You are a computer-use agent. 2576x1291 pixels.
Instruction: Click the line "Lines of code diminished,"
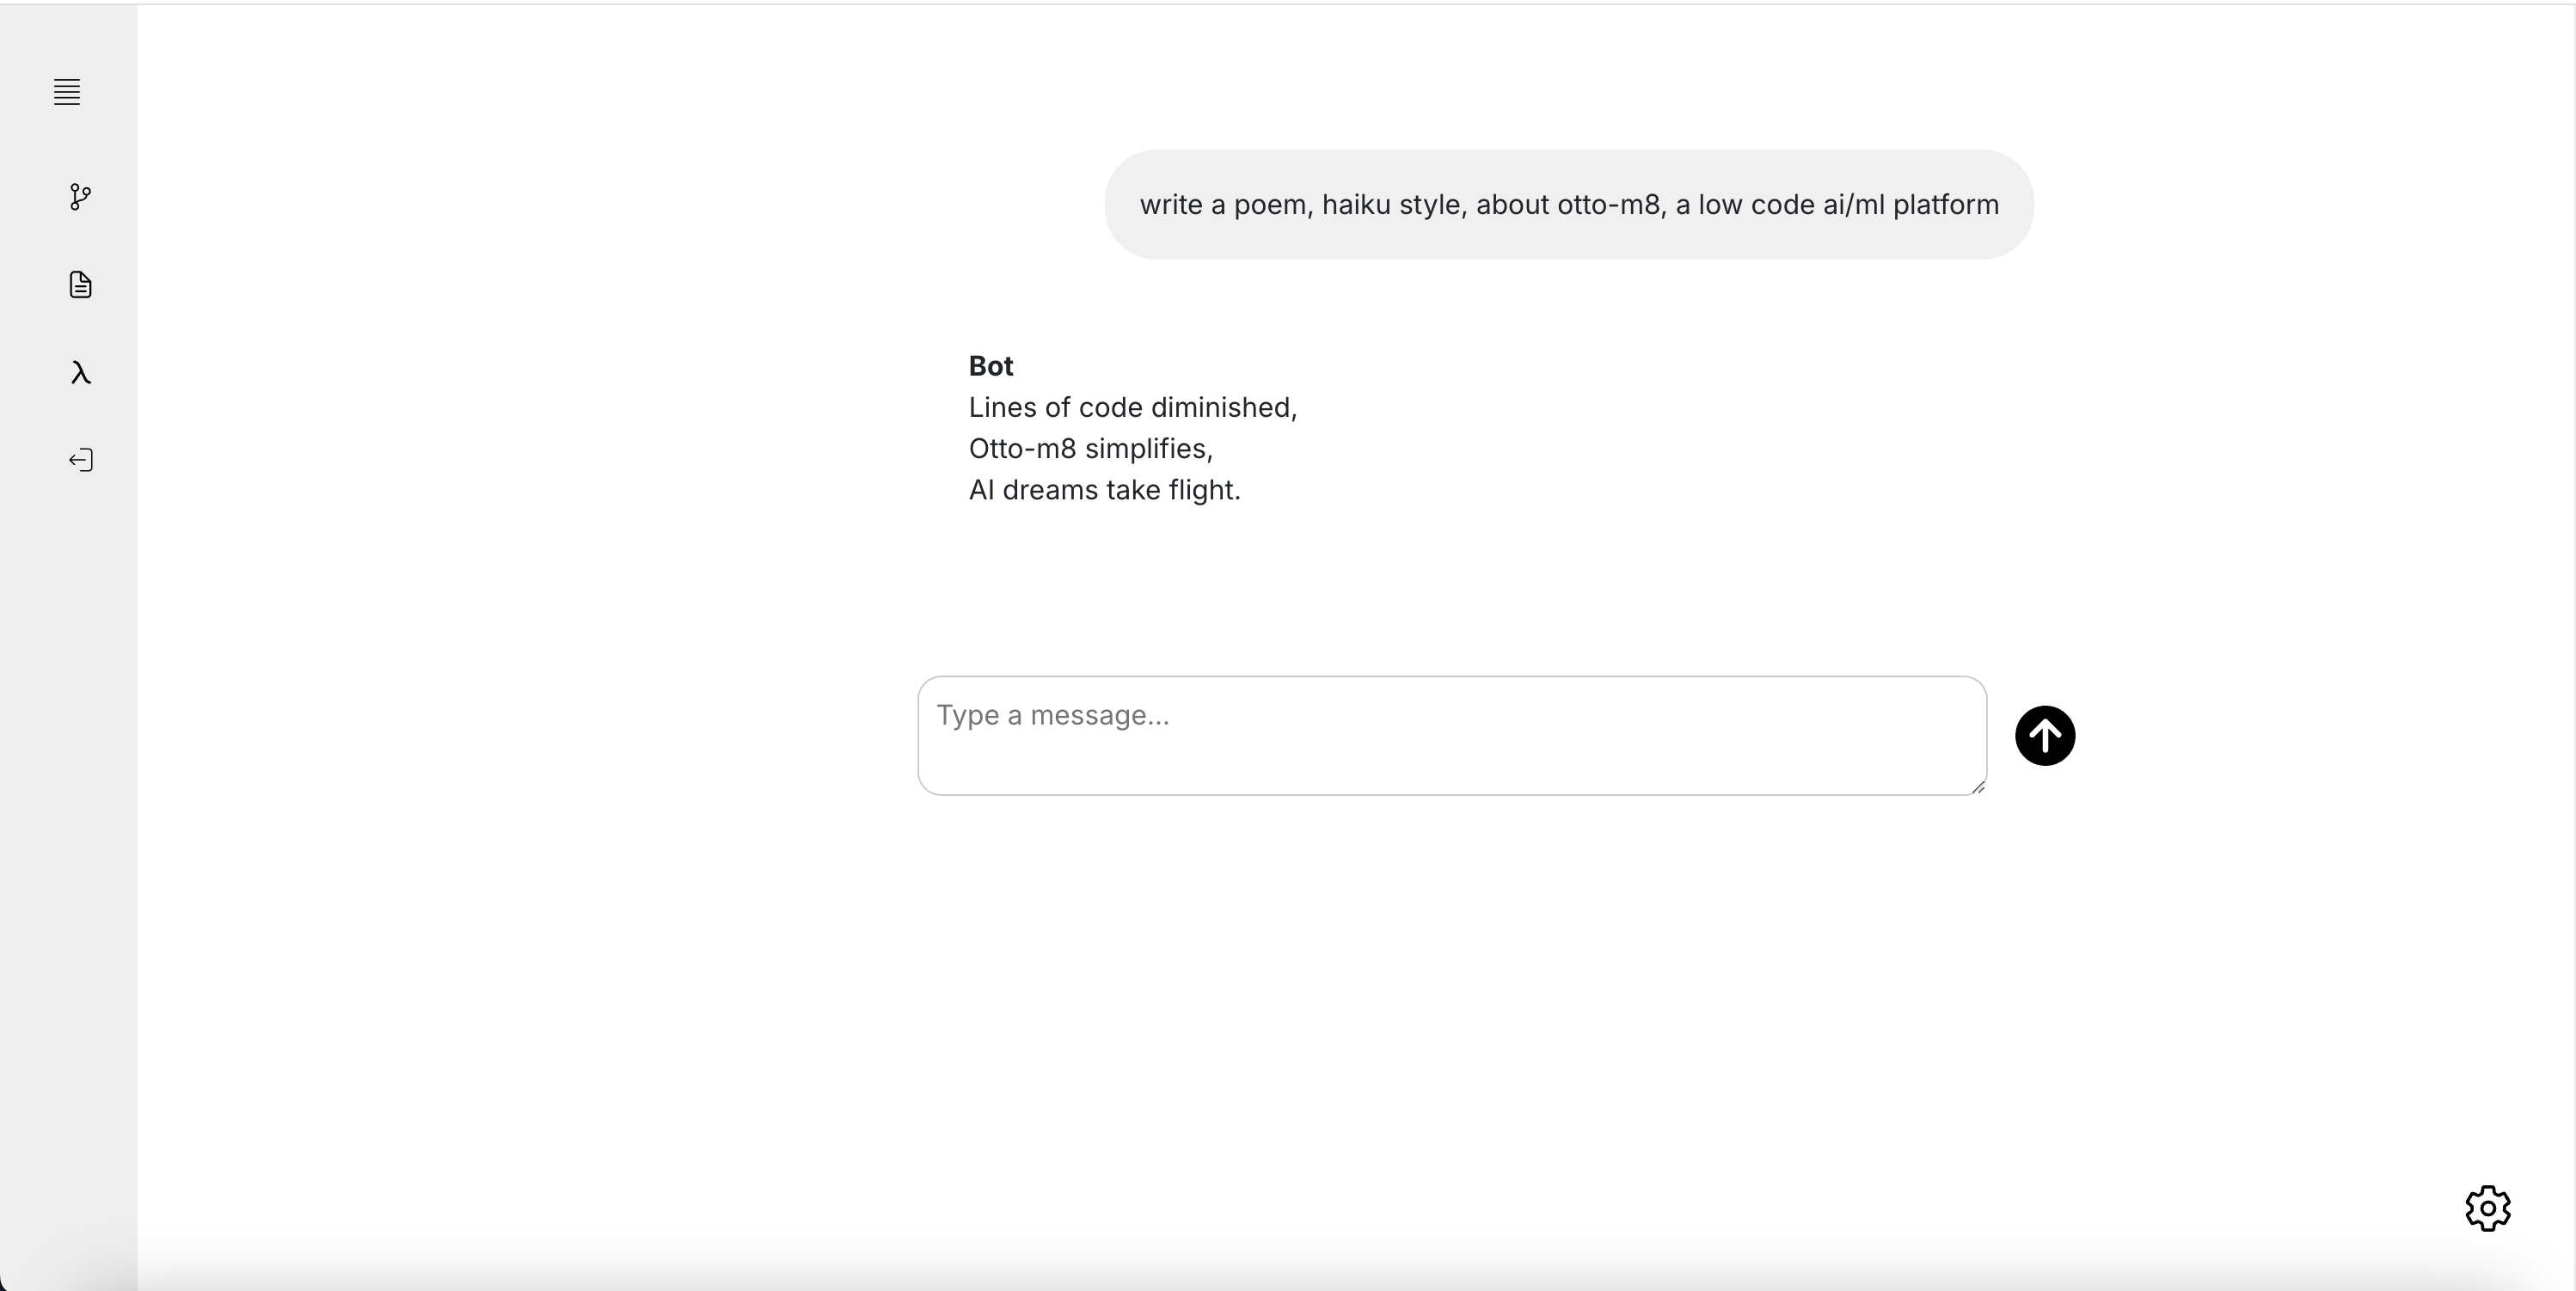tap(1132, 408)
